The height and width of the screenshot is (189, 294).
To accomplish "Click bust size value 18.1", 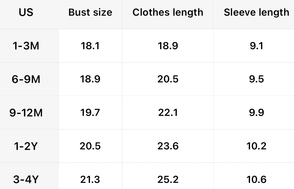I will coord(90,46).
